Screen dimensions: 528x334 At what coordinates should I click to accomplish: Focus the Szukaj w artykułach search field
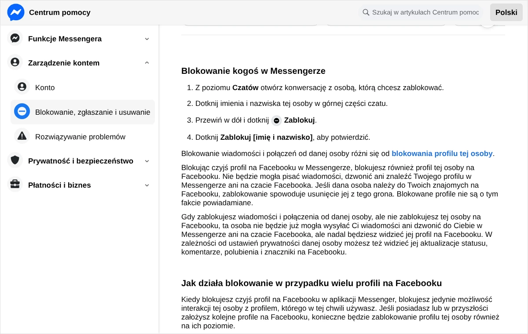[x=420, y=12]
